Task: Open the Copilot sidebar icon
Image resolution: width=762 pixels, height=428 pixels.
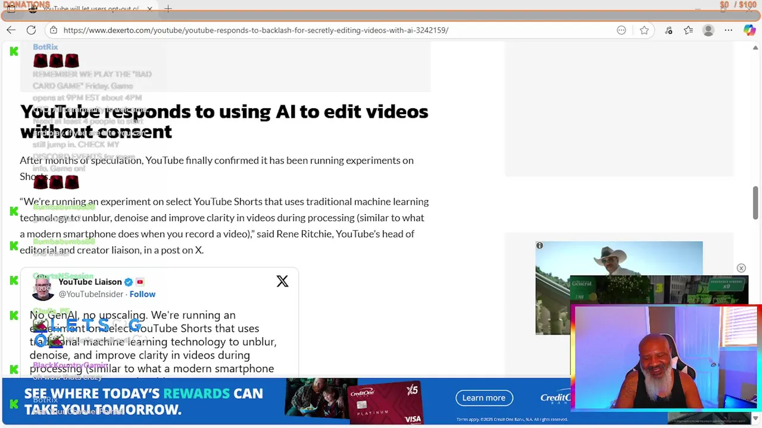Action: (x=749, y=30)
